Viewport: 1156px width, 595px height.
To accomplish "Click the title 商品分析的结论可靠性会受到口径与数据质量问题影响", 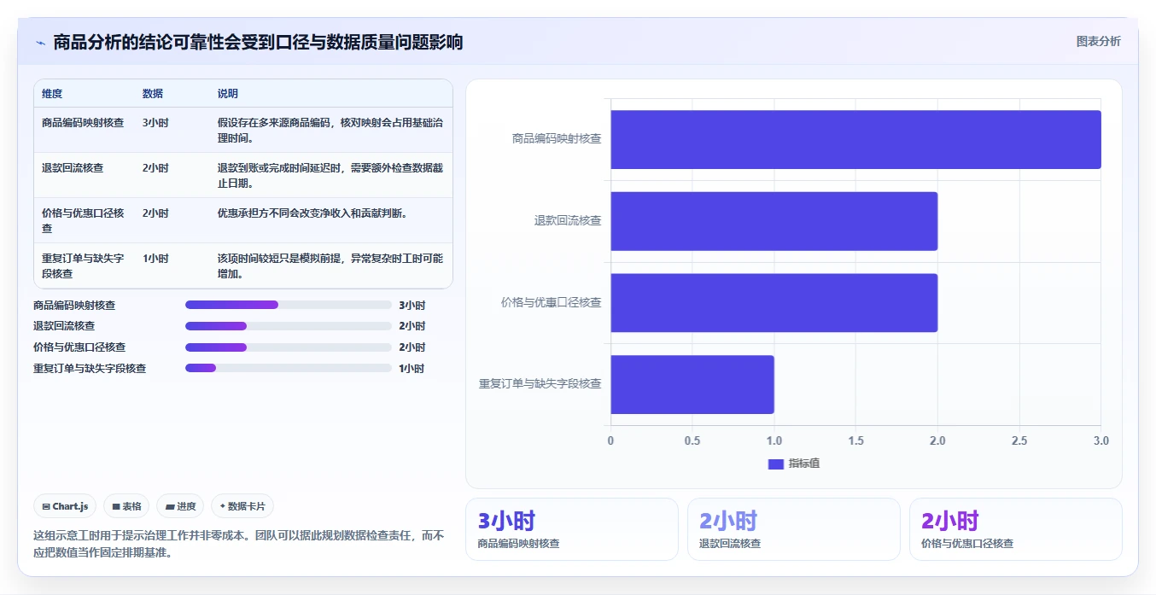I will pyautogui.click(x=258, y=42).
